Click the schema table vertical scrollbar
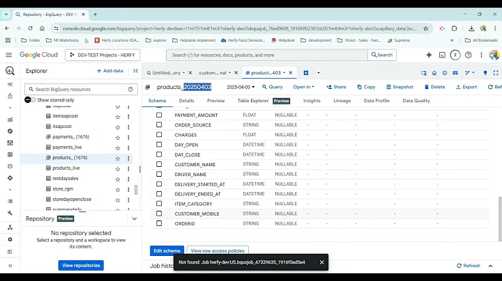 coord(500,218)
